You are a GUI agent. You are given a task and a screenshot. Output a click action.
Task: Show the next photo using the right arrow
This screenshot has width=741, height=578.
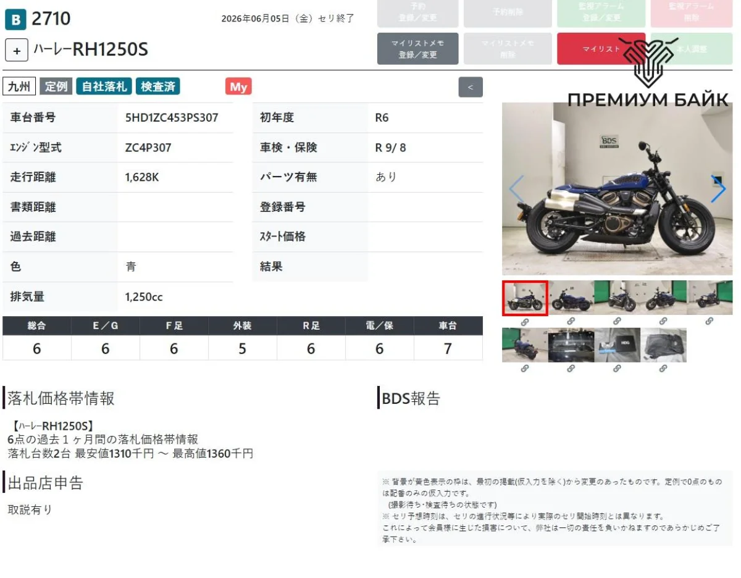tap(718, 189)
